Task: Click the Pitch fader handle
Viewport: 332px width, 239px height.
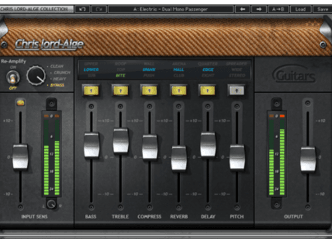Action: 237,157
